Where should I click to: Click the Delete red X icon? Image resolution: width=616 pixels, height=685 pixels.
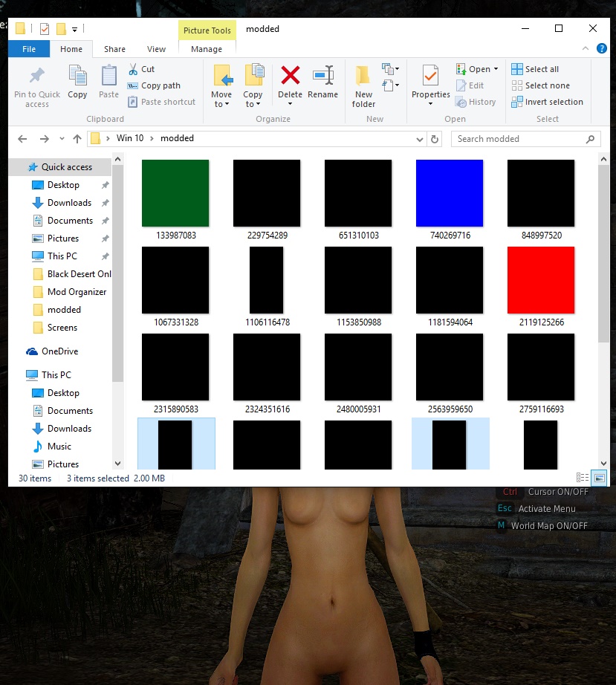[x=290, y=76]
